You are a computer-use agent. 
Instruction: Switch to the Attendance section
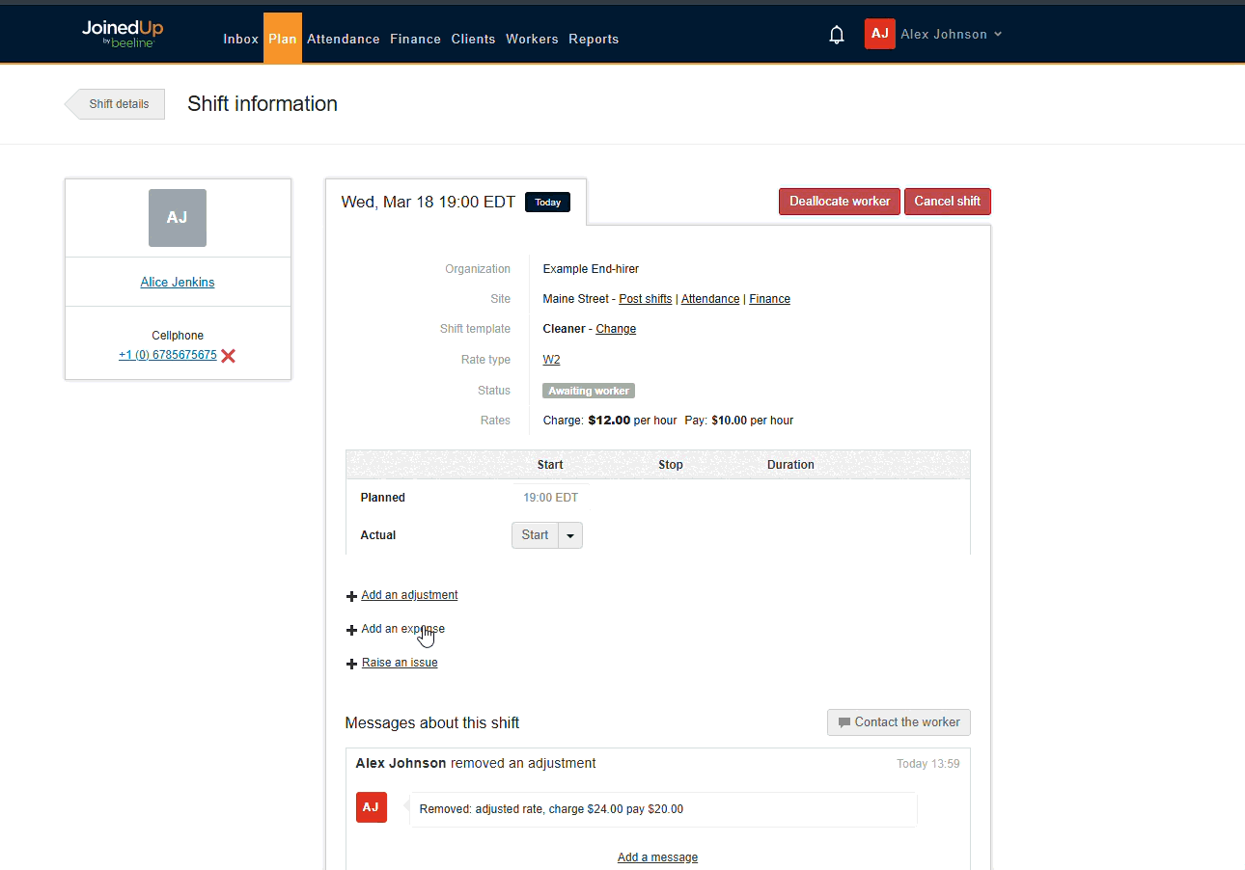click(343, 39)
